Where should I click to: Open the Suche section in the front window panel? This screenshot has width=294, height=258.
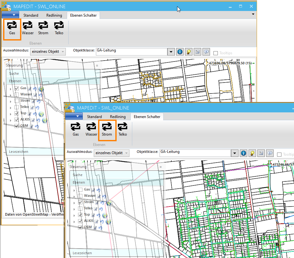(x=77, y=175)
